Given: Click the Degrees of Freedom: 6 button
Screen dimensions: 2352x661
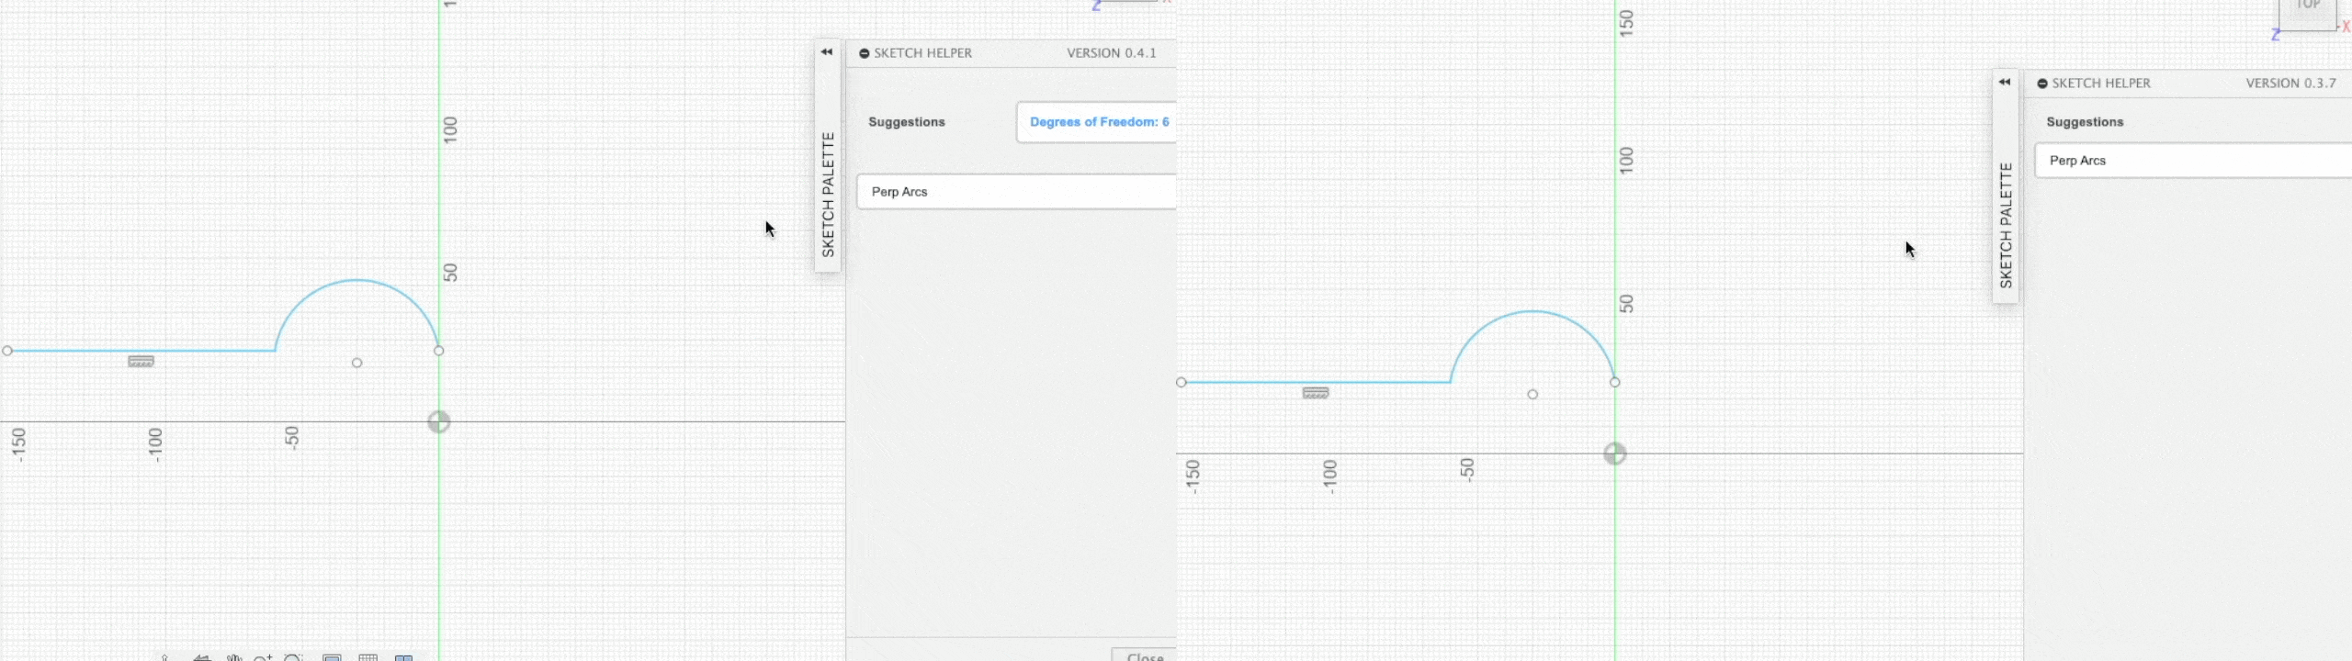Looking at the screenshot, I should (x=1096, y=122).
